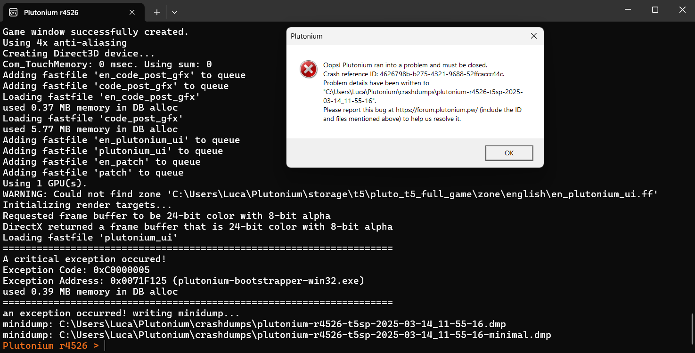Click "Adding fastfile 'patch' to queue" line
Image resolution: width=695 pixels, height=353 pixels.
click(93, 173)
